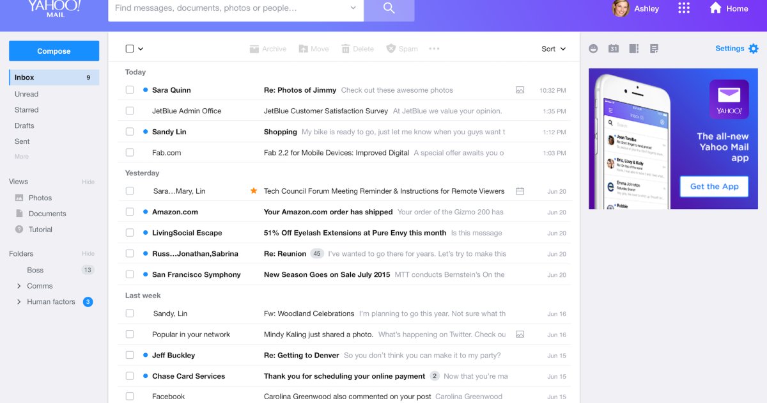The width and height of the screenshot is (767, 403).
Task: Click the unread dot on Sandy Lin email
Action: tap(146, 132)
